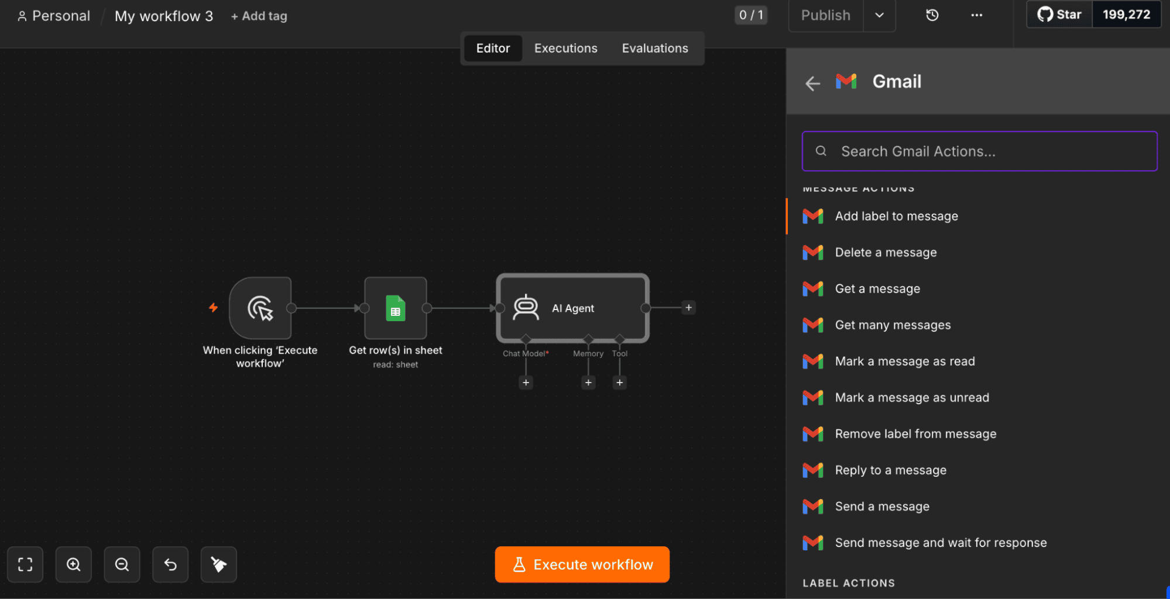The image size is (1170, 599).
Task: Open the three-dot more options menu
Action: coord(976,15)
